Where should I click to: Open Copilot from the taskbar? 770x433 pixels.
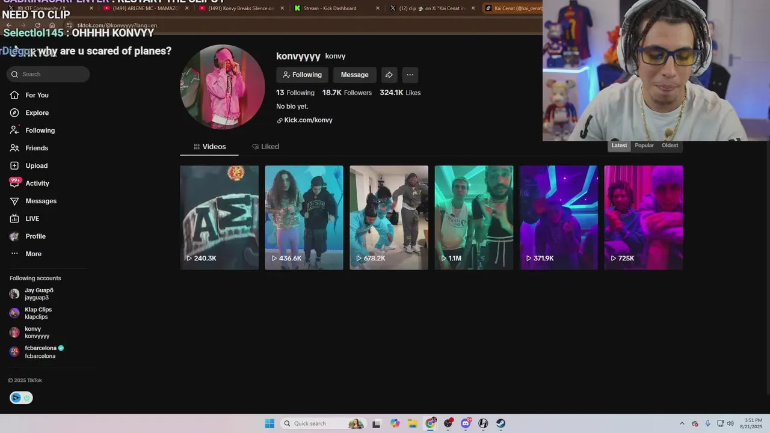click(395, 423)
